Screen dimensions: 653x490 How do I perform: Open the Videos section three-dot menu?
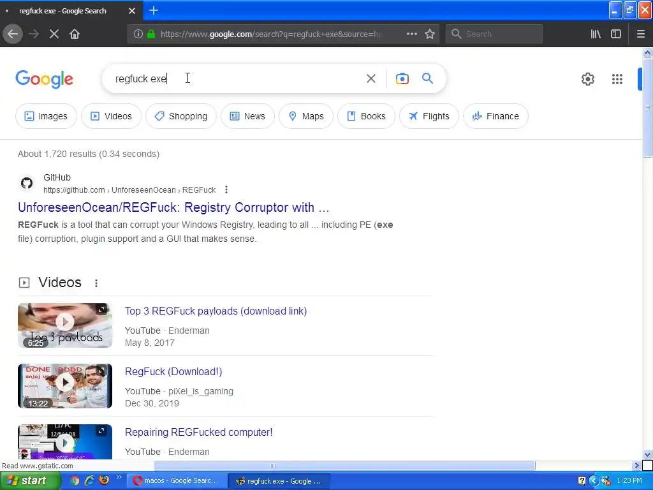(96, 283)
